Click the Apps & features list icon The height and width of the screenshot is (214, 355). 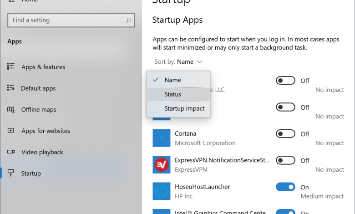pyautogui.click(x=10, y=66)
